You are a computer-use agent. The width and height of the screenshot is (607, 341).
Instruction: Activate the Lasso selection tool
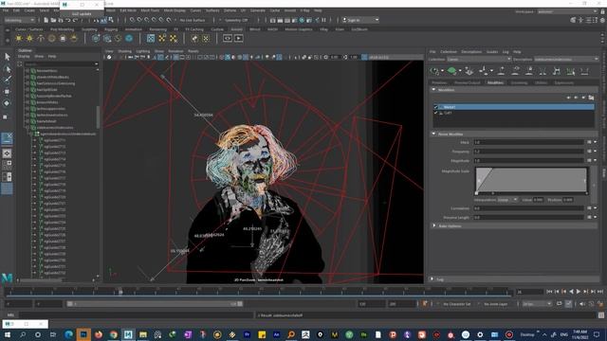coord(8,69)
